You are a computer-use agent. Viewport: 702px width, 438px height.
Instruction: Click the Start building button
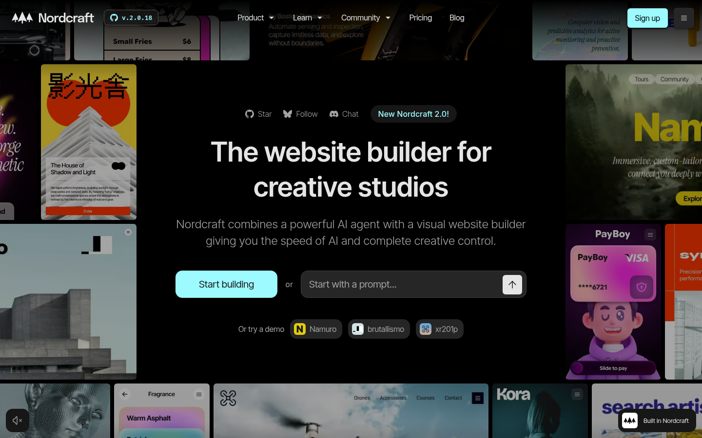tap(226, 284)
